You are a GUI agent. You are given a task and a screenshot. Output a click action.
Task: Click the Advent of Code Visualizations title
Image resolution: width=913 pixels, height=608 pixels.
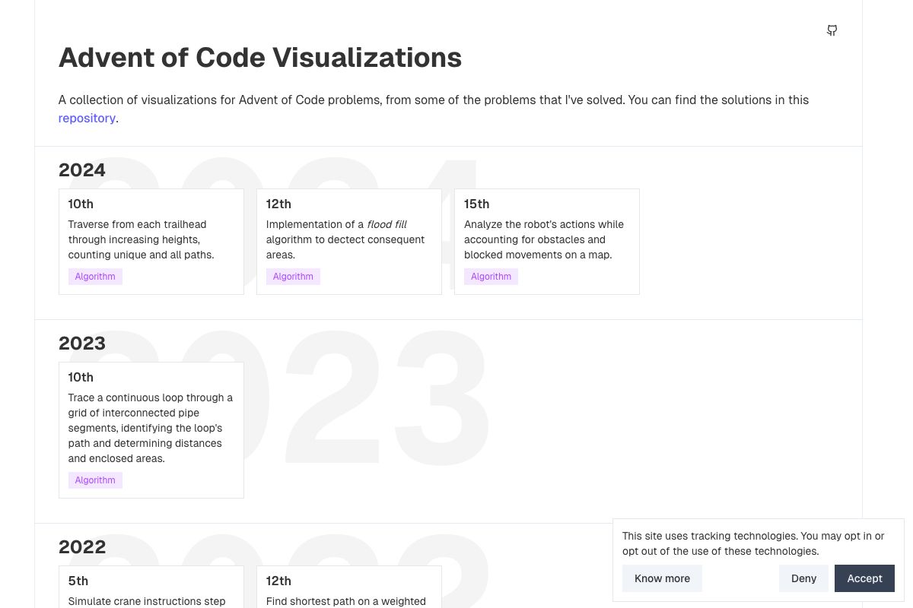coord(260,58)
